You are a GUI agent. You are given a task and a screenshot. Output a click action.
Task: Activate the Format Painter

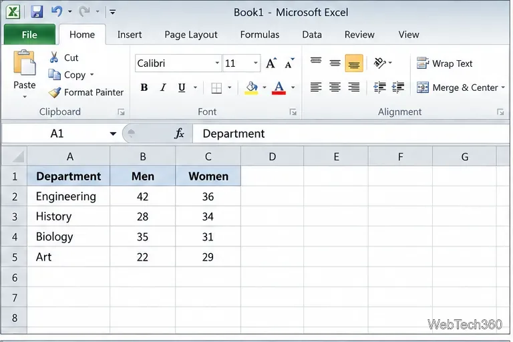point(86,92)
